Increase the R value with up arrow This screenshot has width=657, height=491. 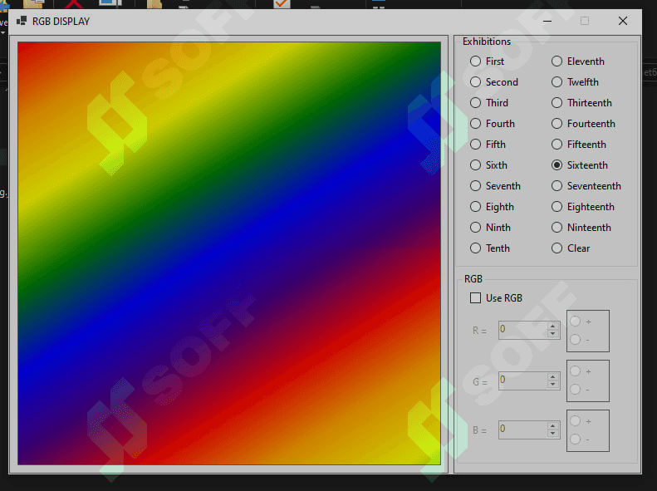click(553, 327)
